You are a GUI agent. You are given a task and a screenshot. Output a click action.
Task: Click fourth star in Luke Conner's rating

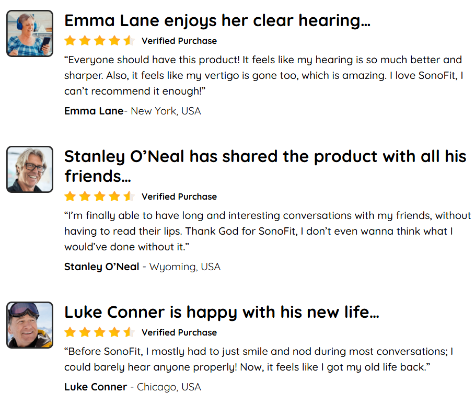click(114, 332)
